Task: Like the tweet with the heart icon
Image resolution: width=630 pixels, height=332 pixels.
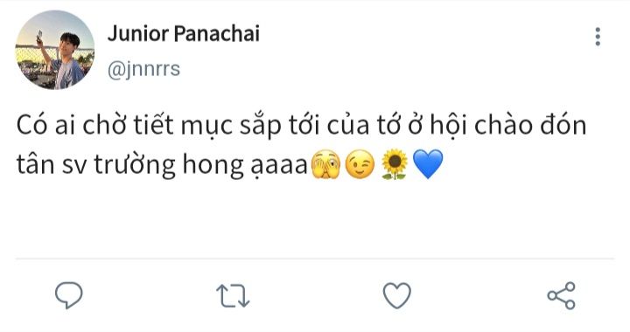Action: [x=397, y=295]
